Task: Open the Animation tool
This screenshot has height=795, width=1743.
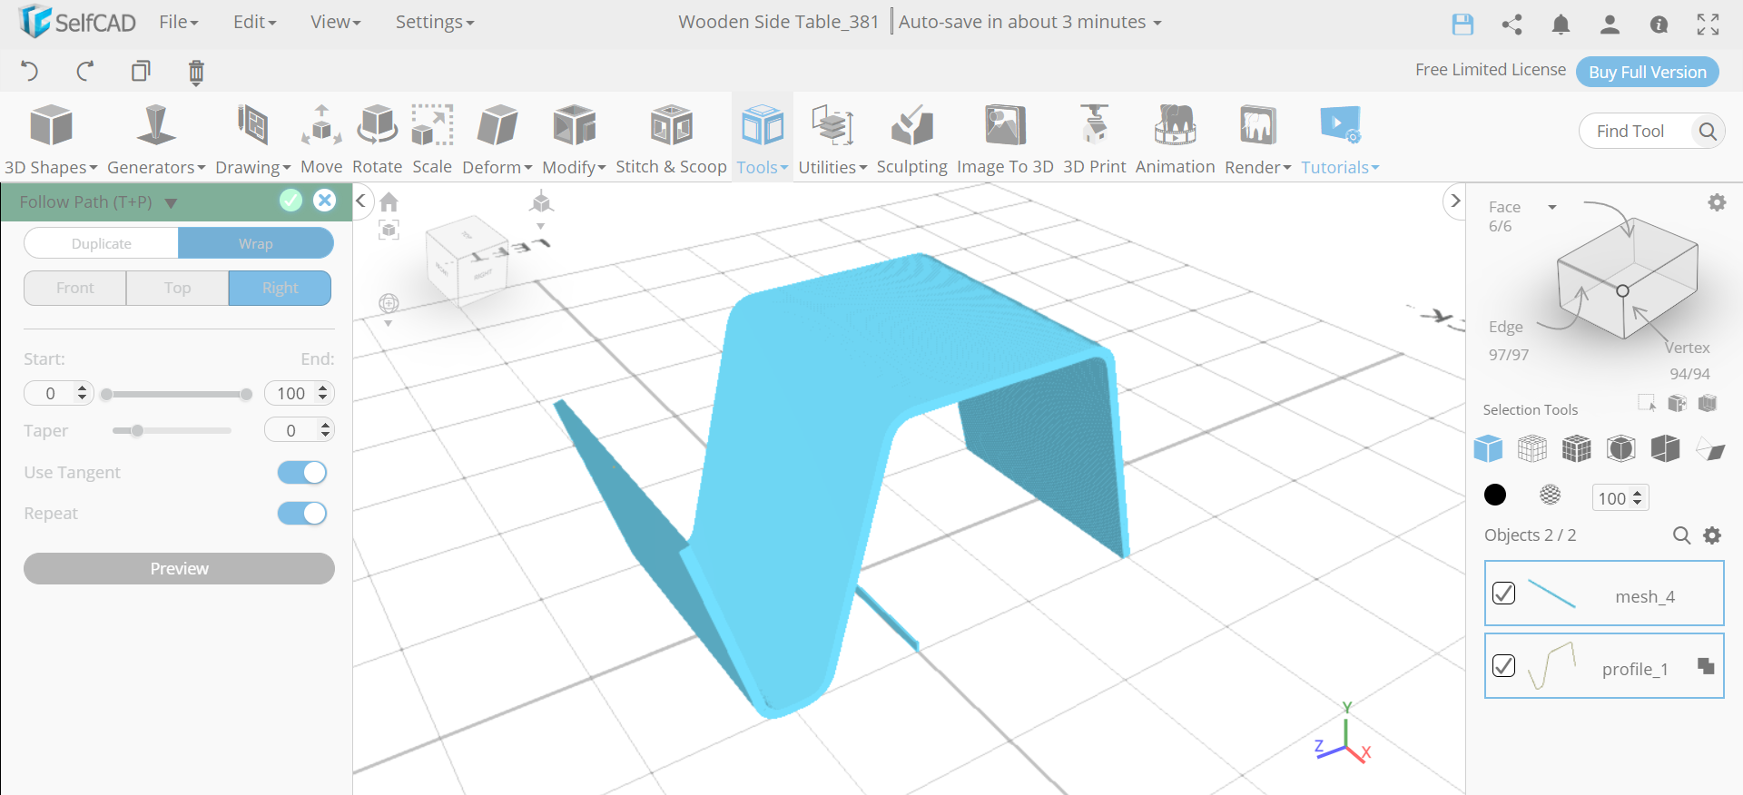Action: click(x=1175, y=139)
